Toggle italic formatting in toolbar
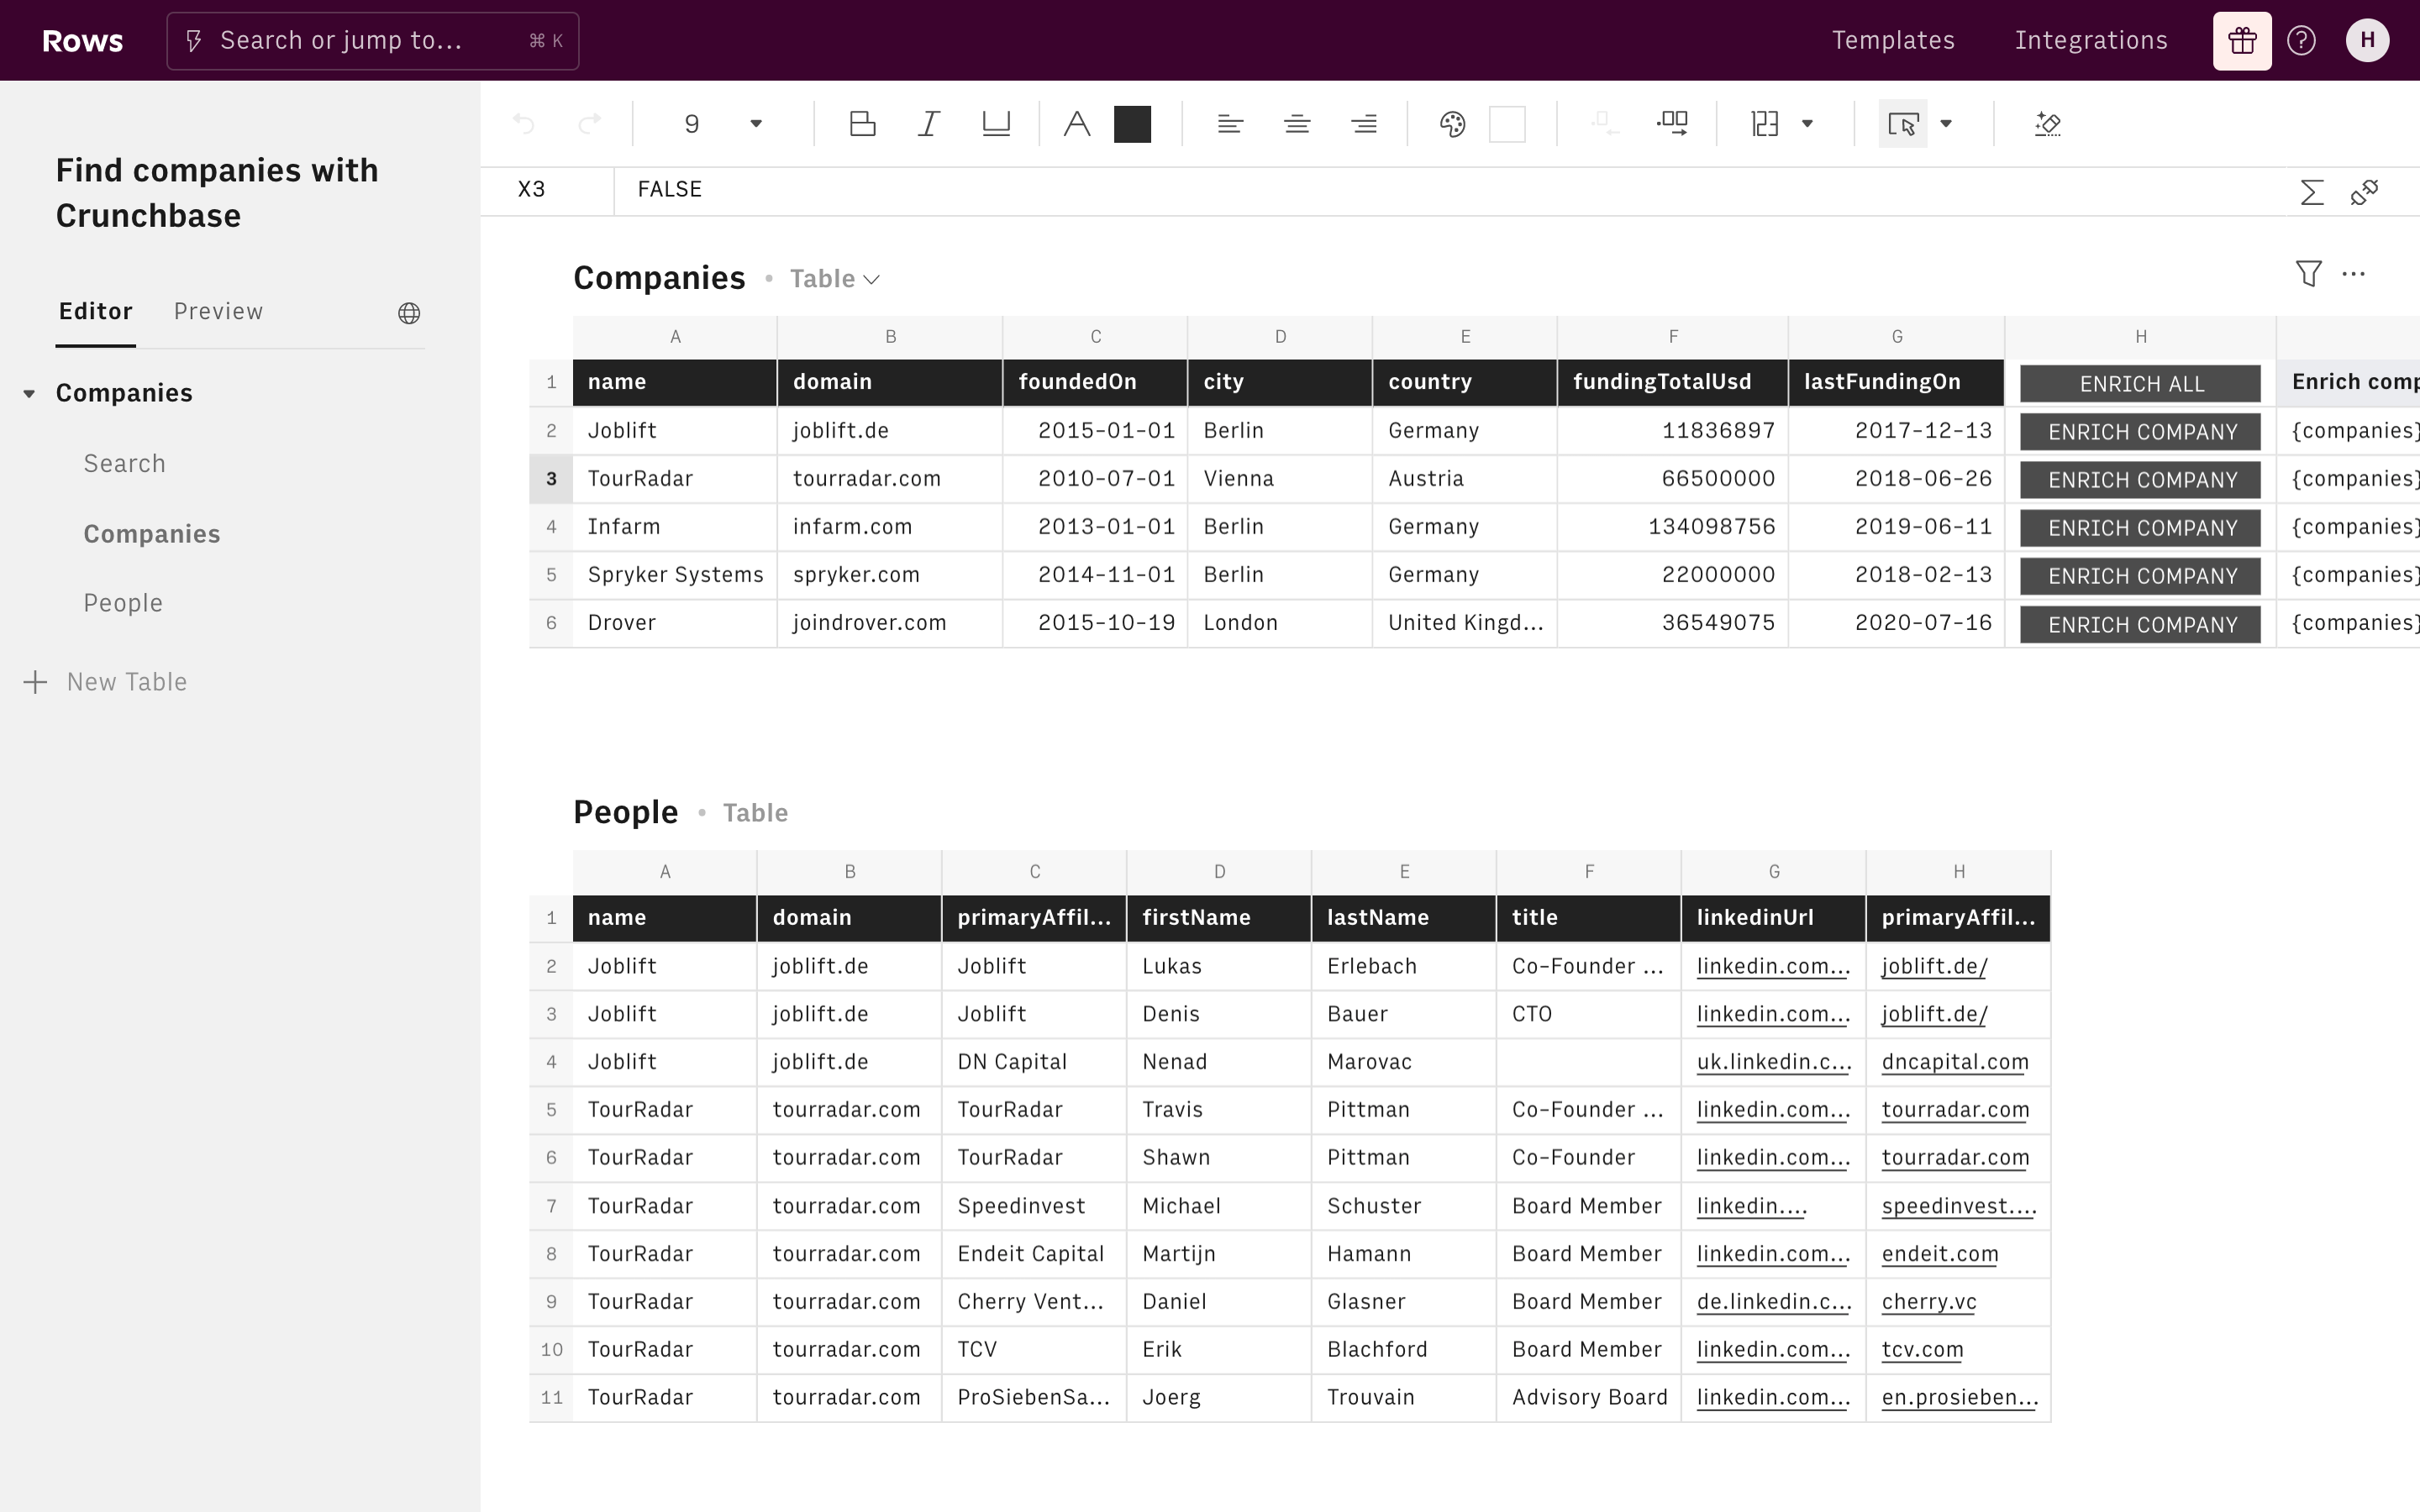Image resolution: width=2420 pixels, height=1512 pixels. pyautogui.click(x=929, y=124)
